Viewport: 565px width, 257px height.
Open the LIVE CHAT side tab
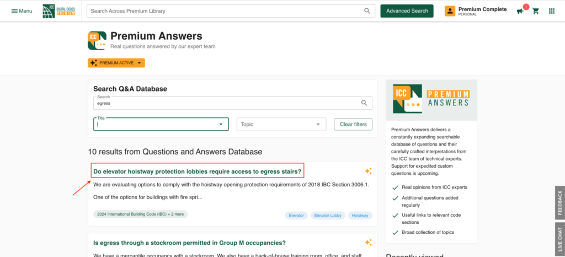click(x=560, y=239)
